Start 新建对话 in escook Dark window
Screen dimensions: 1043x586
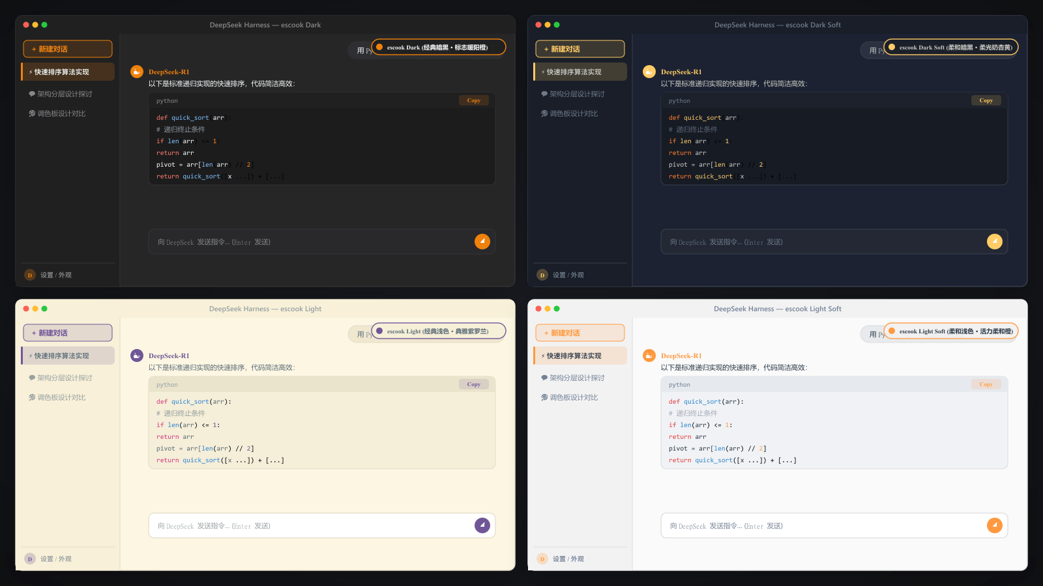[68, 49]
